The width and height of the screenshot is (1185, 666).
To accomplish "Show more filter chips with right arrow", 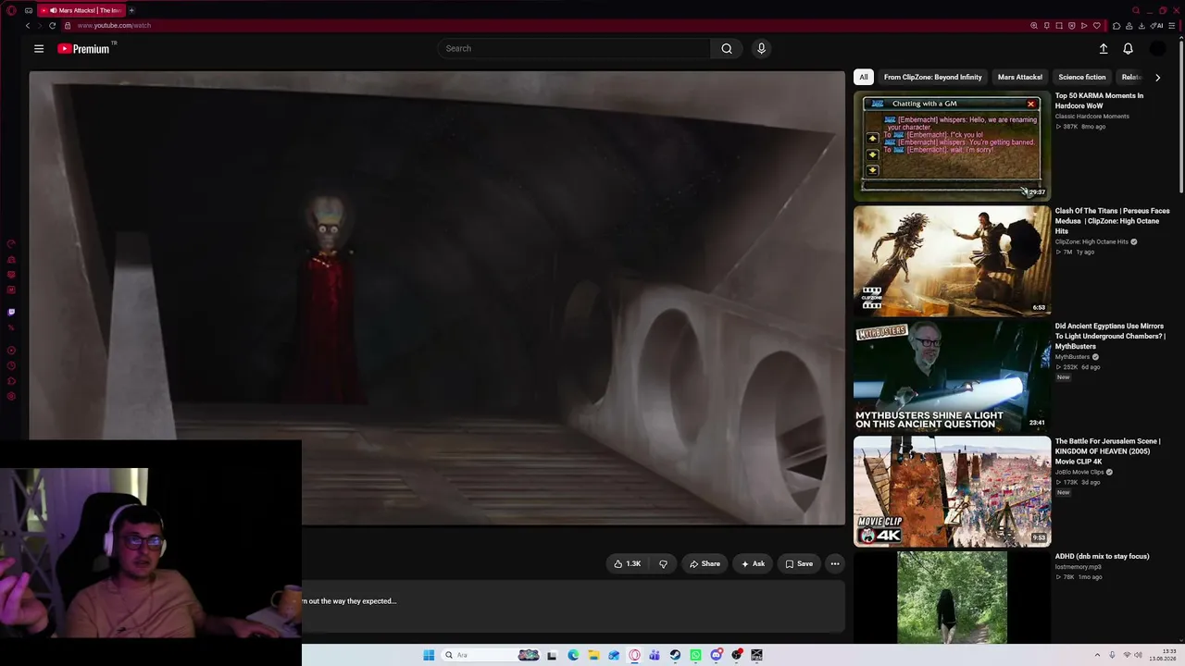I will (x=1157, y=78).
